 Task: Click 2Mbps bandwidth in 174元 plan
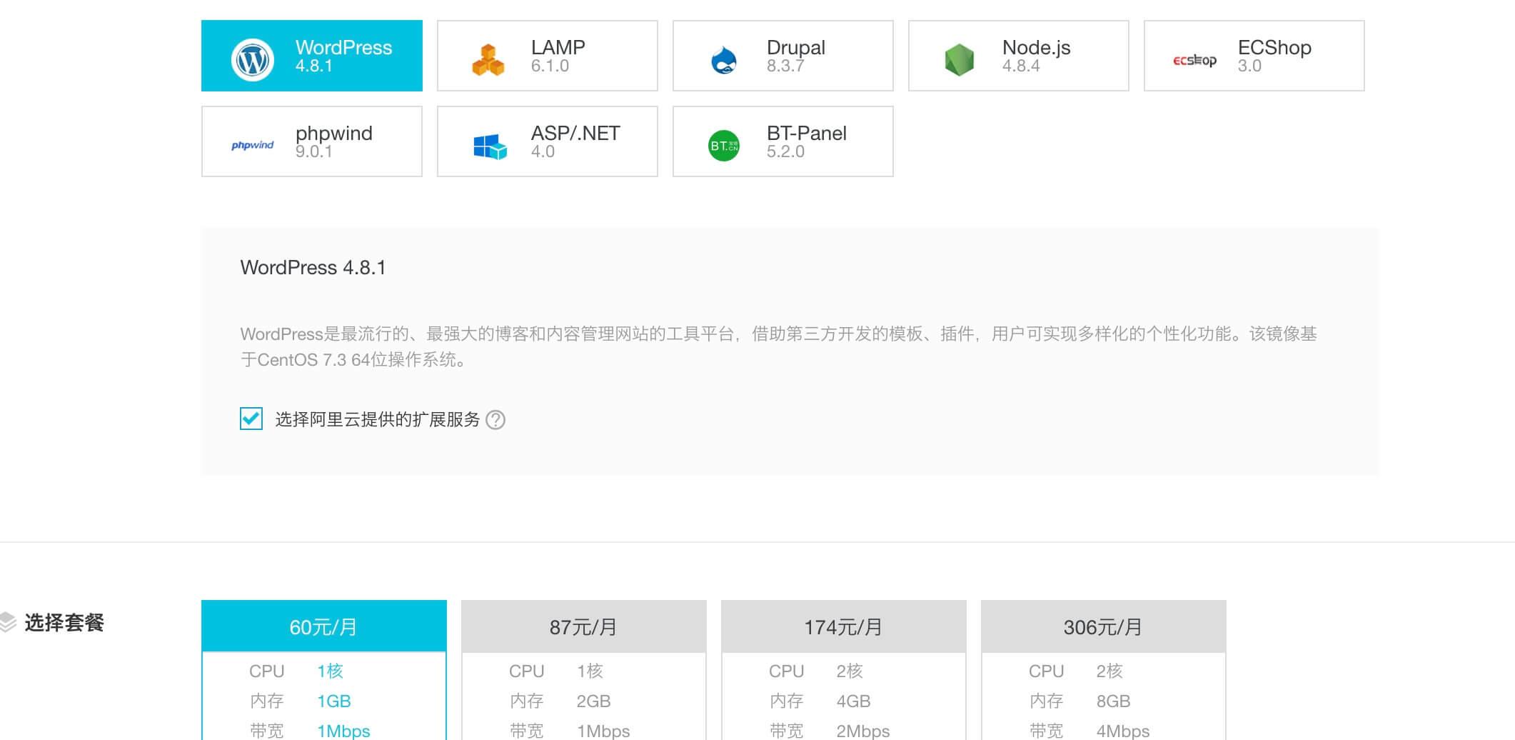pyautogui.click(x=863, y=731)
